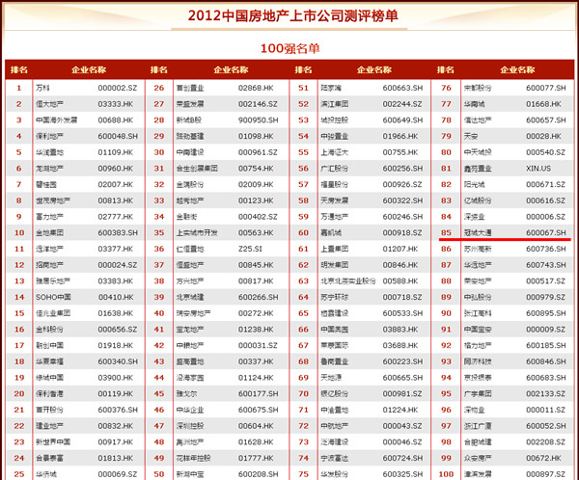Click stock code "00588.HK"

point(400,281)
